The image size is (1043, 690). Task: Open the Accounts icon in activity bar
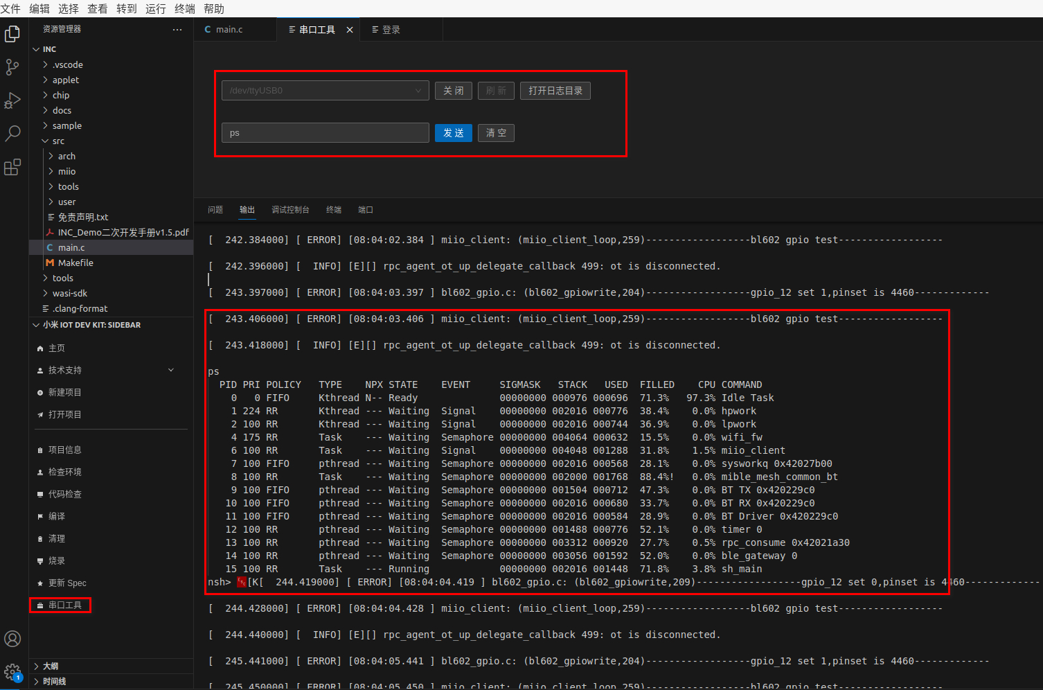coord(12,639)
